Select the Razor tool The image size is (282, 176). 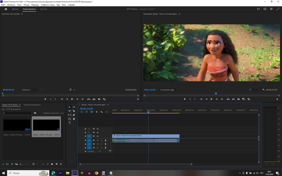tap(74, 111)
